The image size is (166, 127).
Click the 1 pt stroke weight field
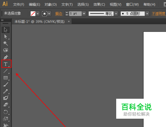[x=75, y=14]
